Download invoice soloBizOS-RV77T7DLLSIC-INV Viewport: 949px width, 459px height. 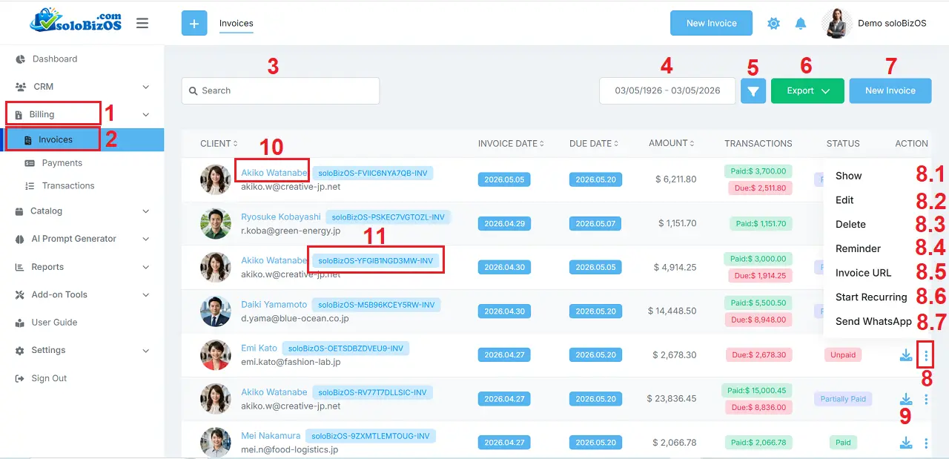coord(906,399)
